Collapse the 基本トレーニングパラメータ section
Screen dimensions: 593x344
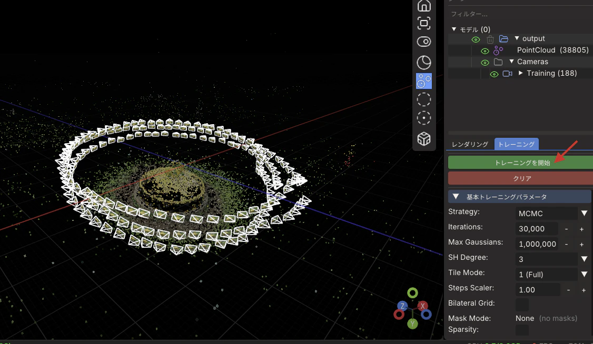[456, 197]
